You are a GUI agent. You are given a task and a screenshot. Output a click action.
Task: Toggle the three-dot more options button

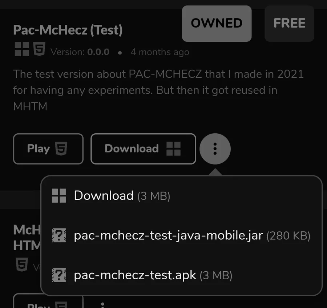215,149
